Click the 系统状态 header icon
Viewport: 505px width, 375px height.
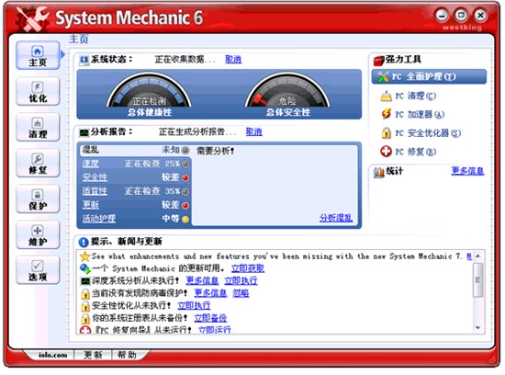click(x=84, y=61)
